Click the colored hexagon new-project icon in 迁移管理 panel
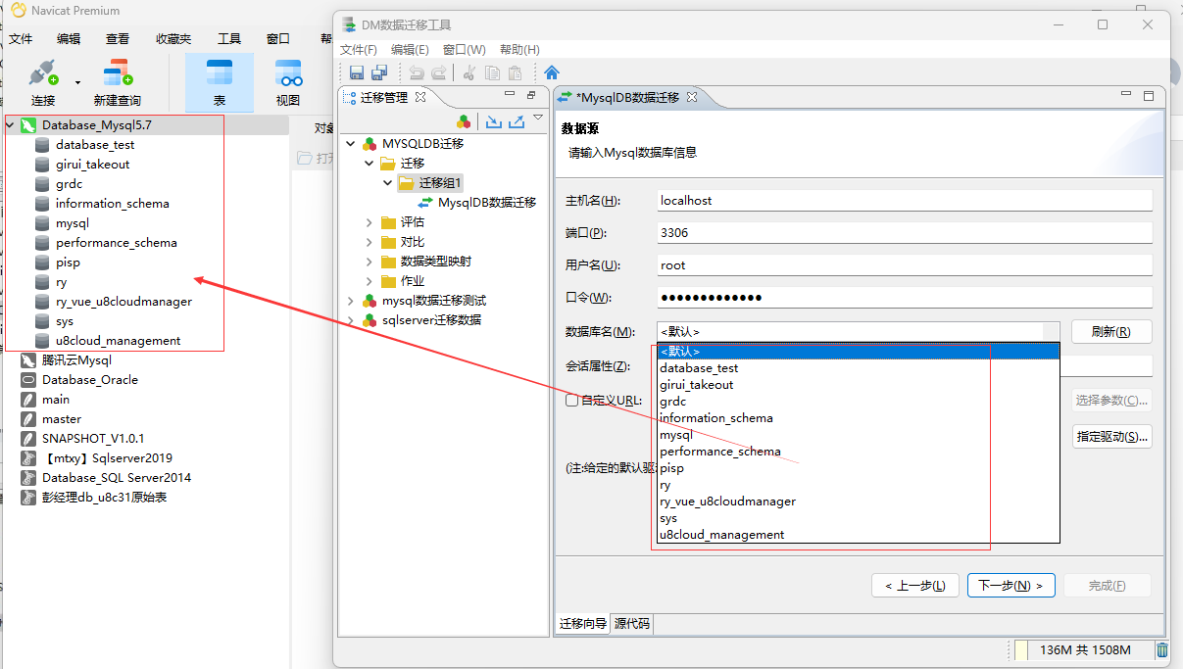Viewport: 1183px width, 669px height. (465, 121)
